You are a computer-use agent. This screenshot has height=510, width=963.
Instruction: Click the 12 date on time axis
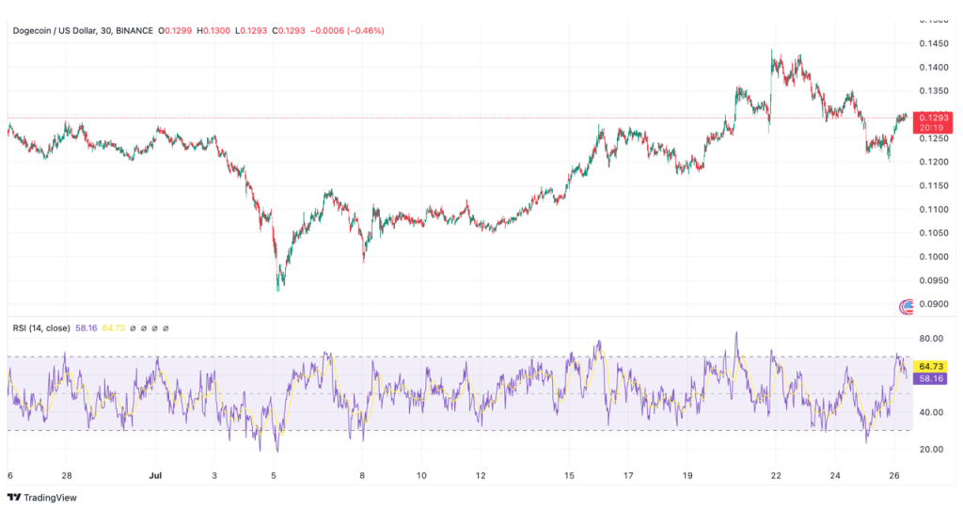481,475
